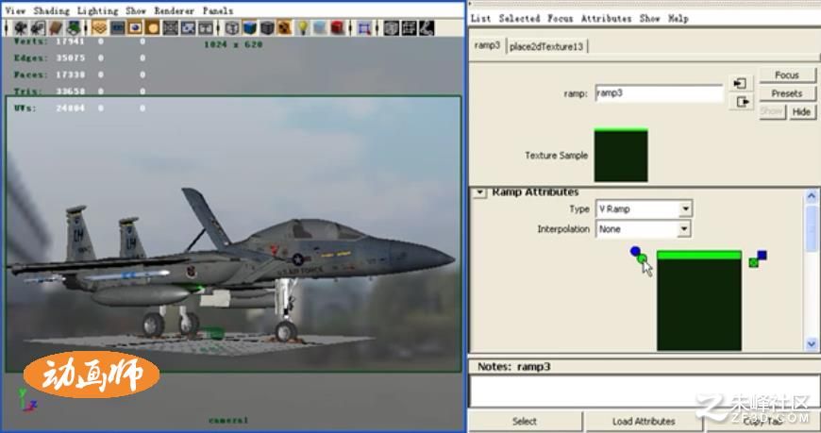The width and height of the screenshot is (821, 433).
Task: Open the Renderer menu
Action: (x=174, y=10)
